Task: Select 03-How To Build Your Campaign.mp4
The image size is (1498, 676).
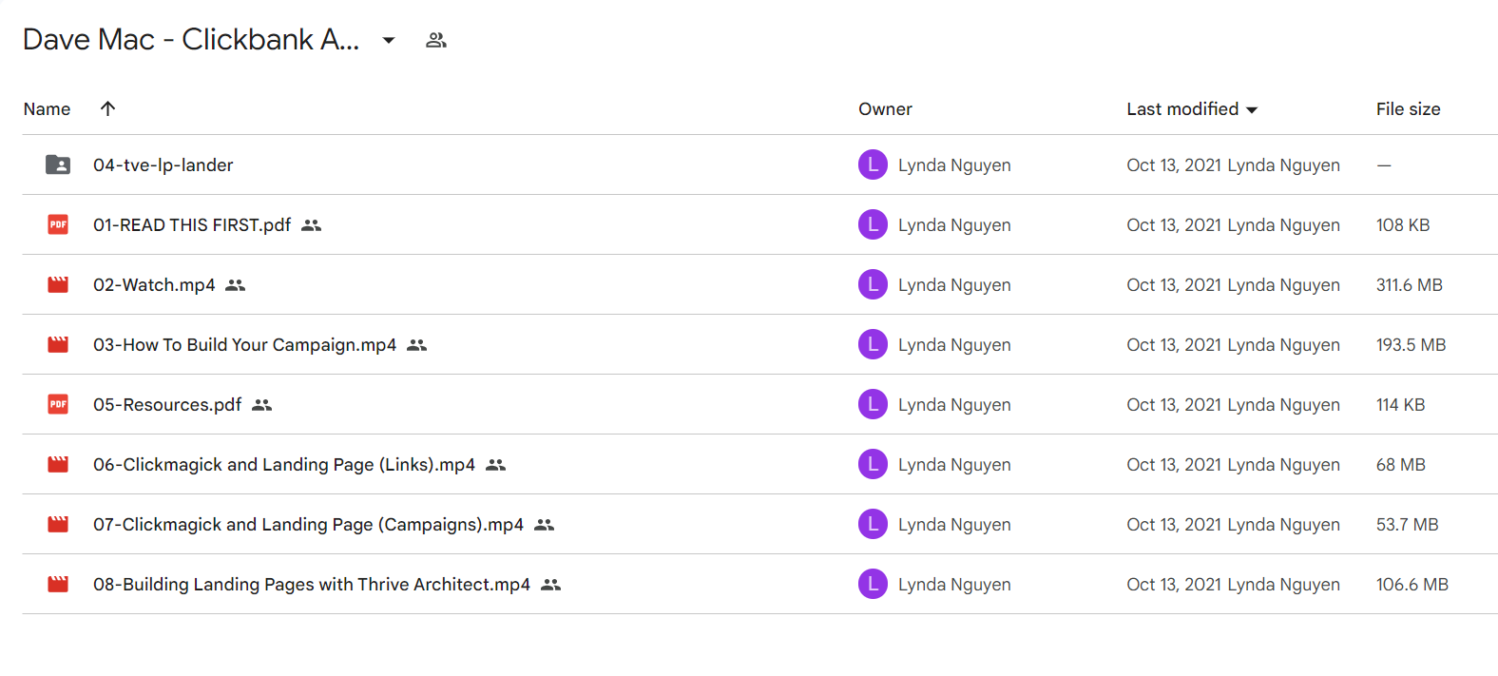Action: [x=244, y=344]
